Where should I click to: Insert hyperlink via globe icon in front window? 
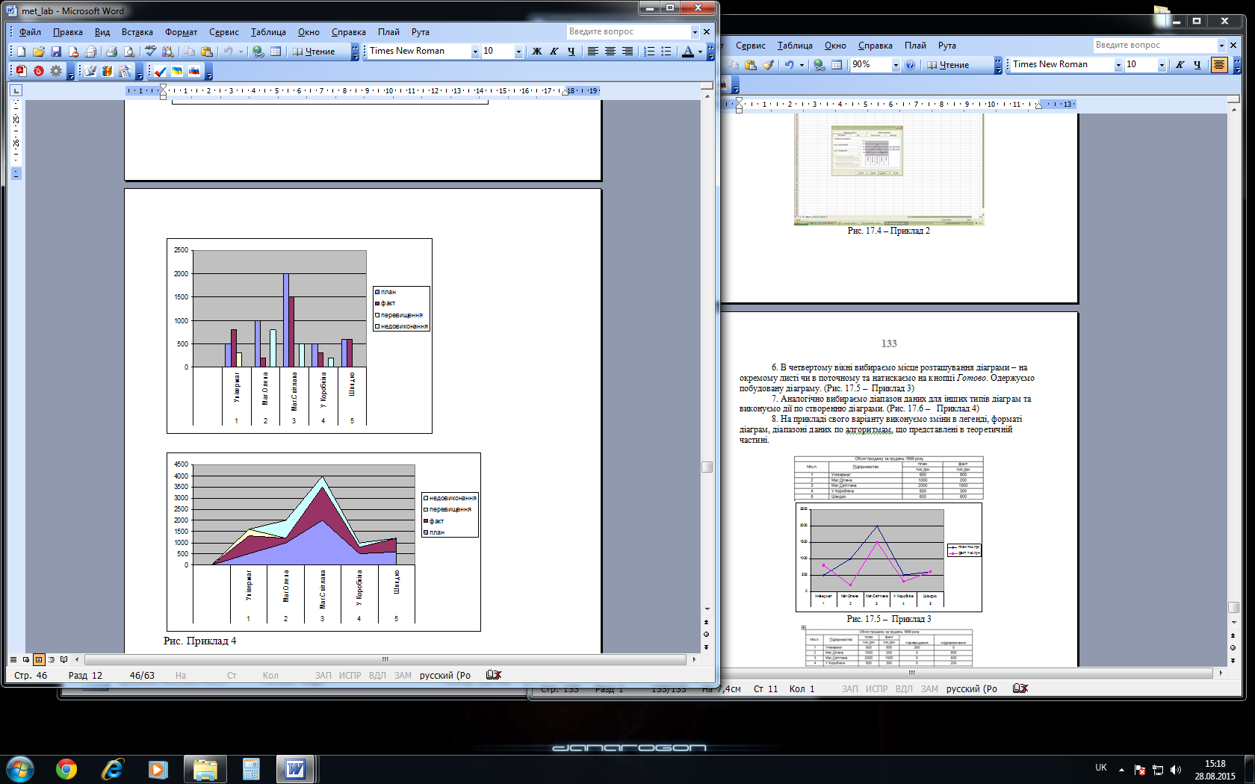pyautogui.click(x=258, y=52)
